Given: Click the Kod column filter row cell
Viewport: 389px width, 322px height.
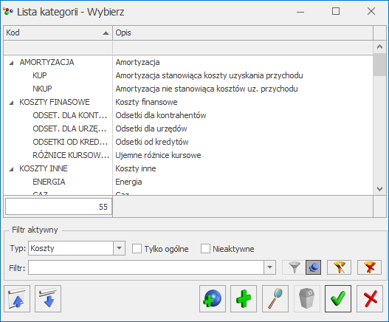Looking at the screenshot, I should [x=58, y=47].
